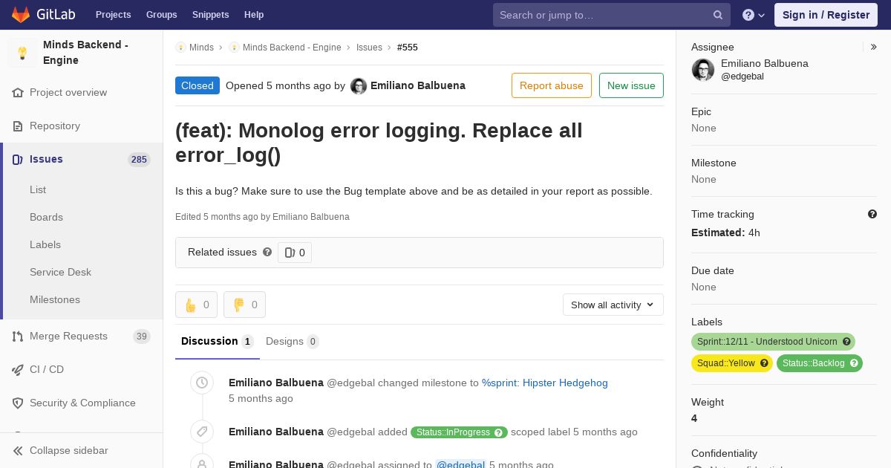Viewport: 891px width, 468px height.
Task: Open the Boards sidebar item
Action: (46, 217)
